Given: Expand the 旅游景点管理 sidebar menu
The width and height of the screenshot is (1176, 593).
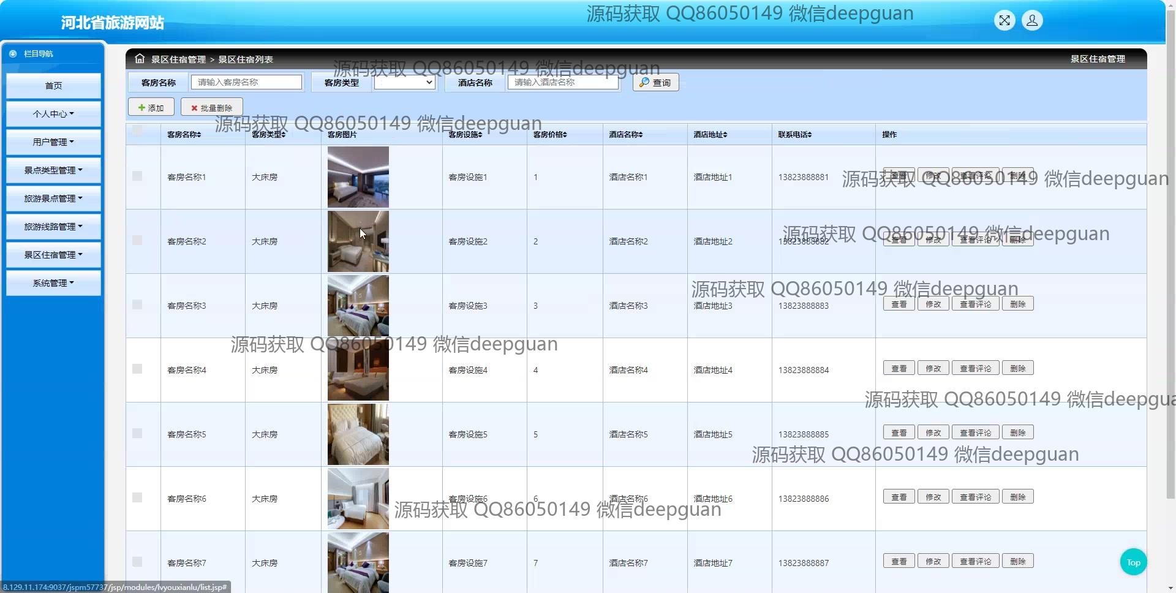Looking at the screenshot, I should [x=53, y=198].
